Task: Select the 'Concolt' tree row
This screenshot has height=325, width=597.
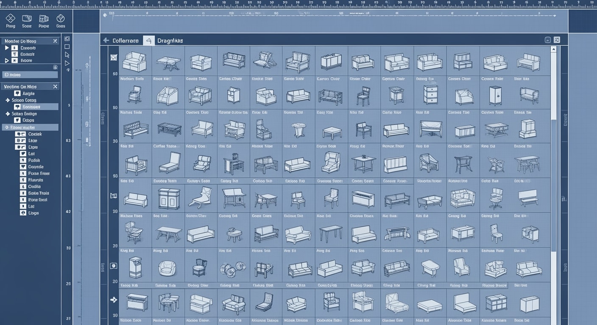Action: [28, 54]
